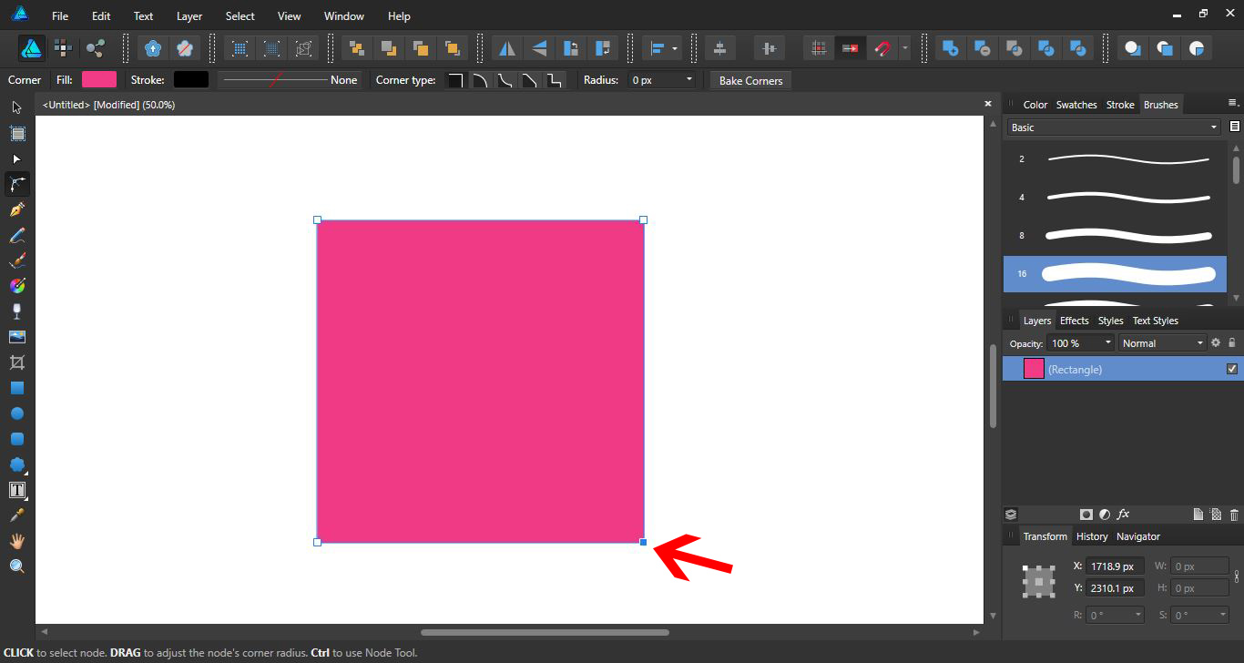Viewport: 1244px width, 663px height.
Task: Delete layer with trash icon
Action: 1234,515
